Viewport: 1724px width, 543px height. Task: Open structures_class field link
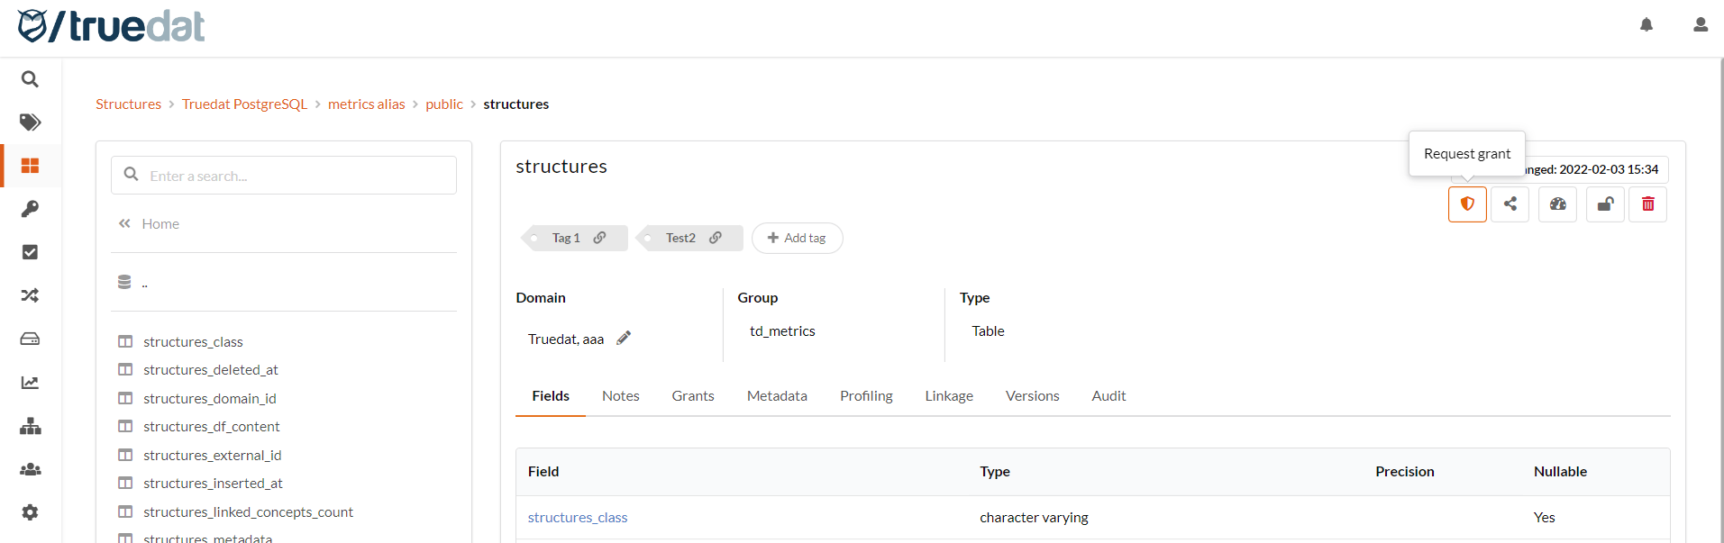577,518
